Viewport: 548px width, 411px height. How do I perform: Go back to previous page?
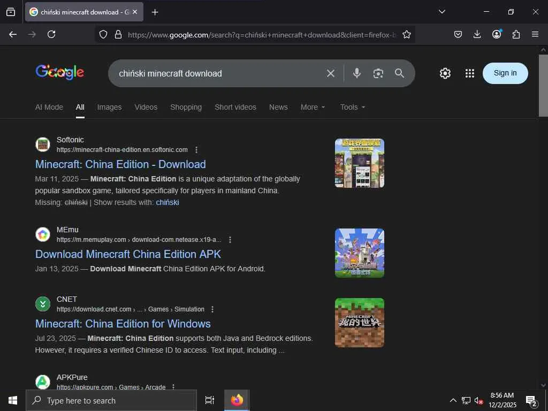pos(13,34)
